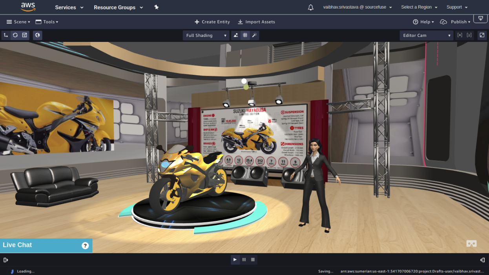Image resolution: width=489 pixels, height=275 pixels.
Task: Open the vaibhav.srivastava account menu
Action: (358, 7)
